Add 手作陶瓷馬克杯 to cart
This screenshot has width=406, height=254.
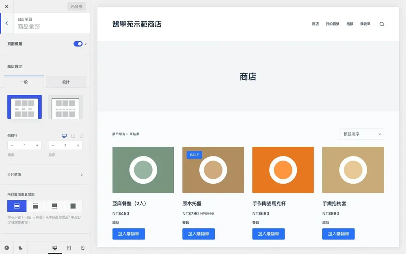(268, 234)
